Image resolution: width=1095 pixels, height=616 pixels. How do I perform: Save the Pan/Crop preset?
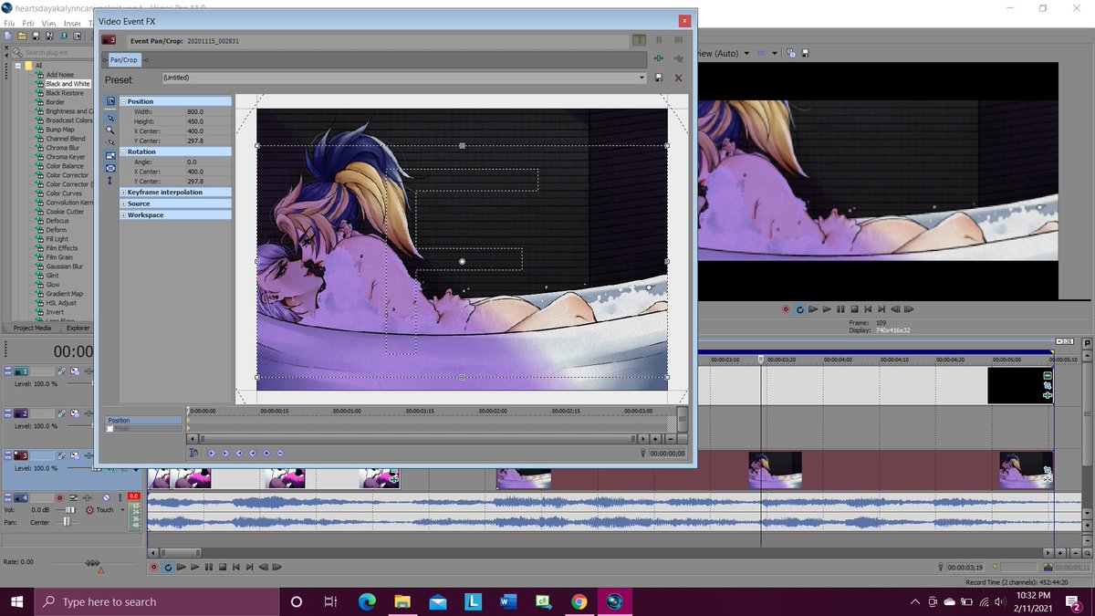coord(659,78)
